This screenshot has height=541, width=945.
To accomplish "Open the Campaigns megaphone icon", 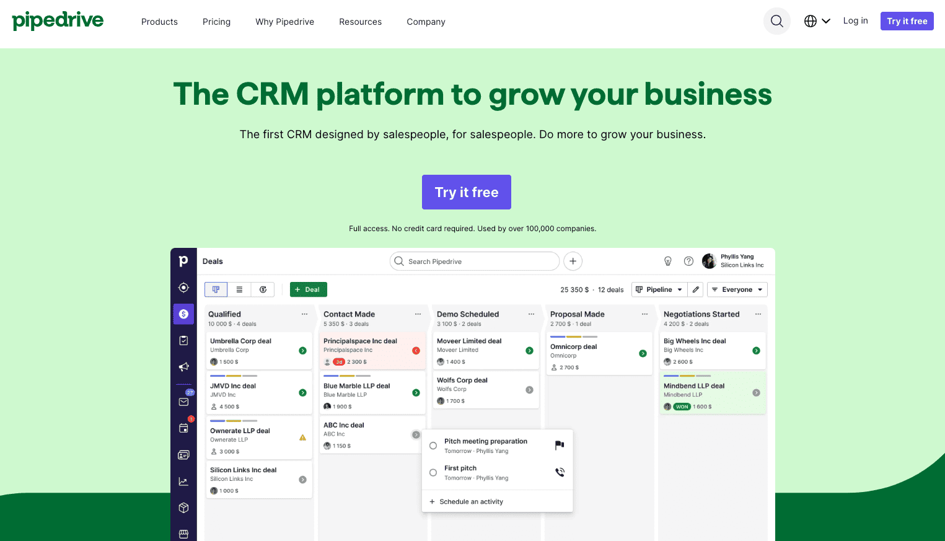I will (183, 366).
